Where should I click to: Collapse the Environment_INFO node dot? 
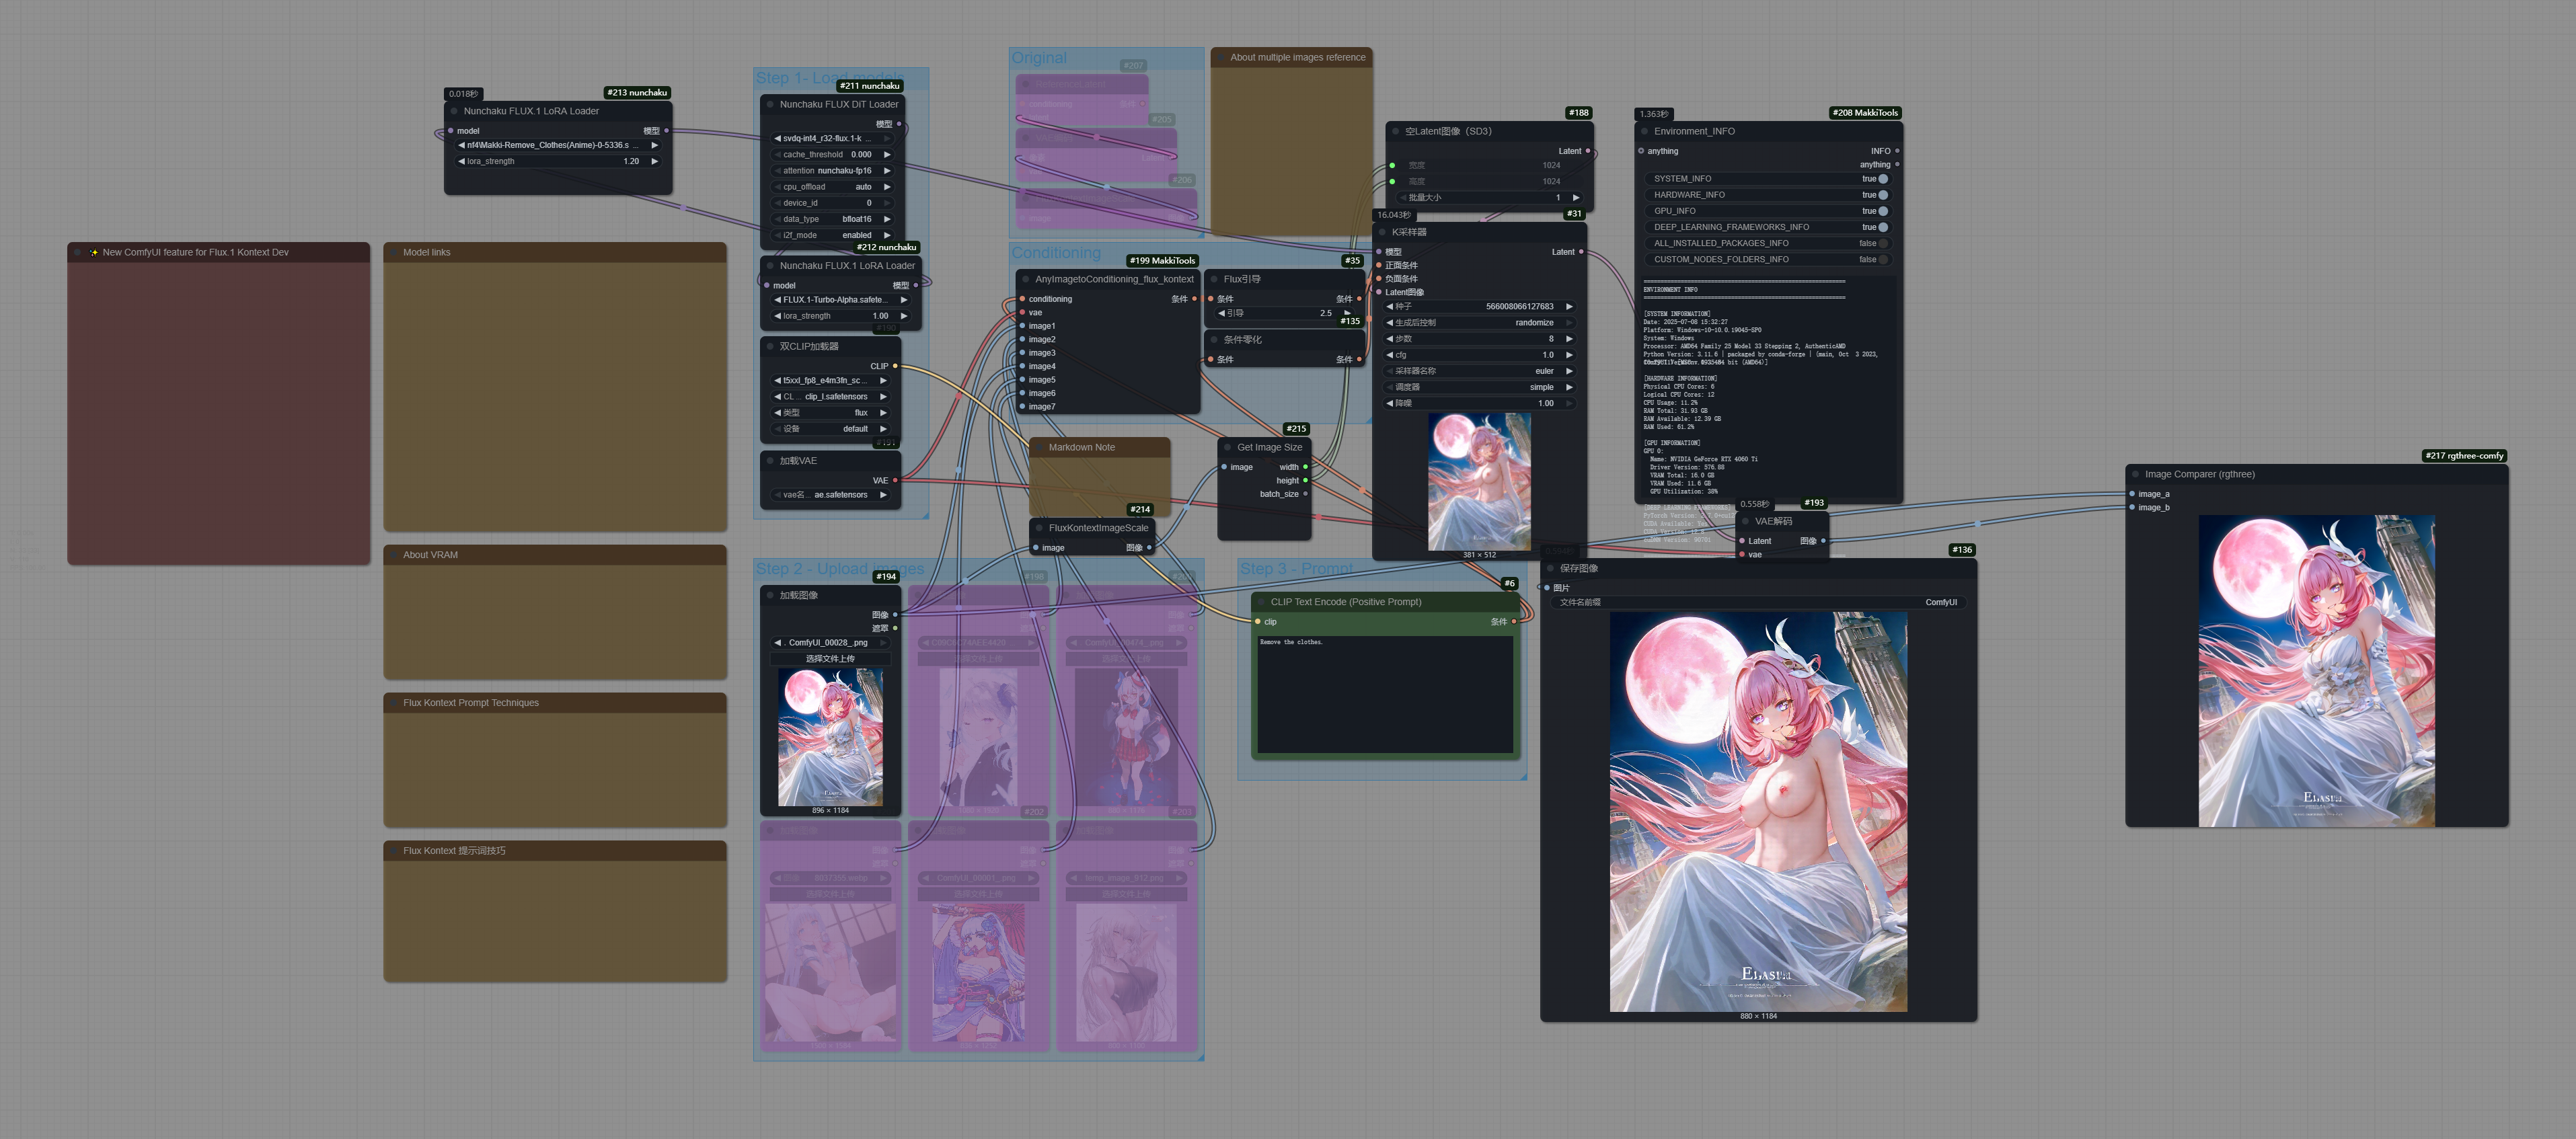coord(1645,131)
